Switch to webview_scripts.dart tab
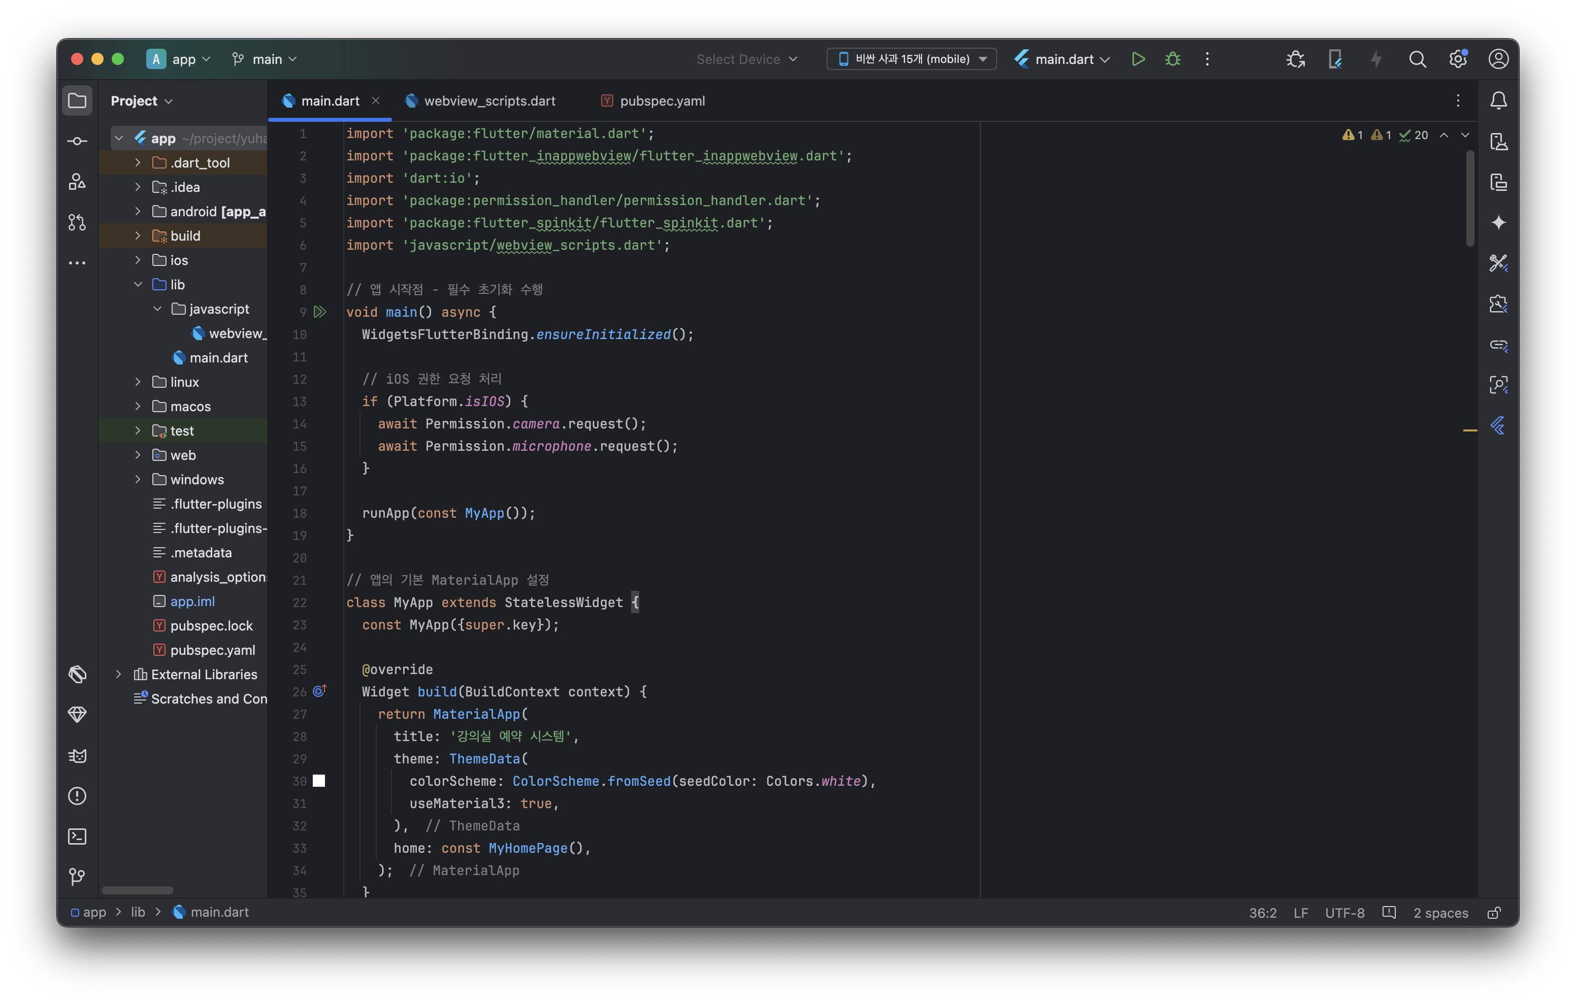The image size is (1576, 1002). pos(489,101)
